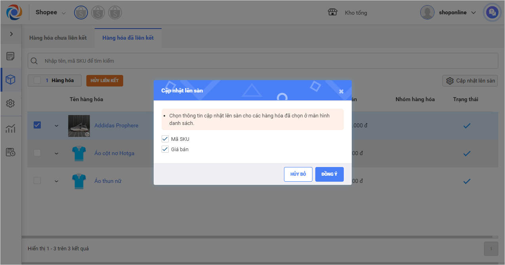Screen dimensions: 505x265
Task: Switch to Hàng hóa chưa liên kết tab
Action: [58, 38]
